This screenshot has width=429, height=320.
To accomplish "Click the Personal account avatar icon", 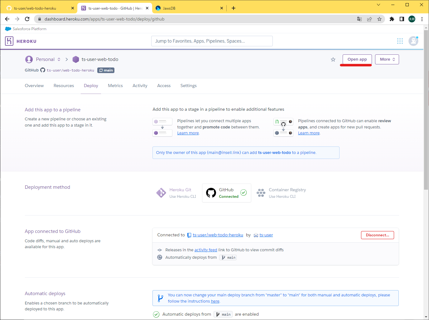I will 29,59.
